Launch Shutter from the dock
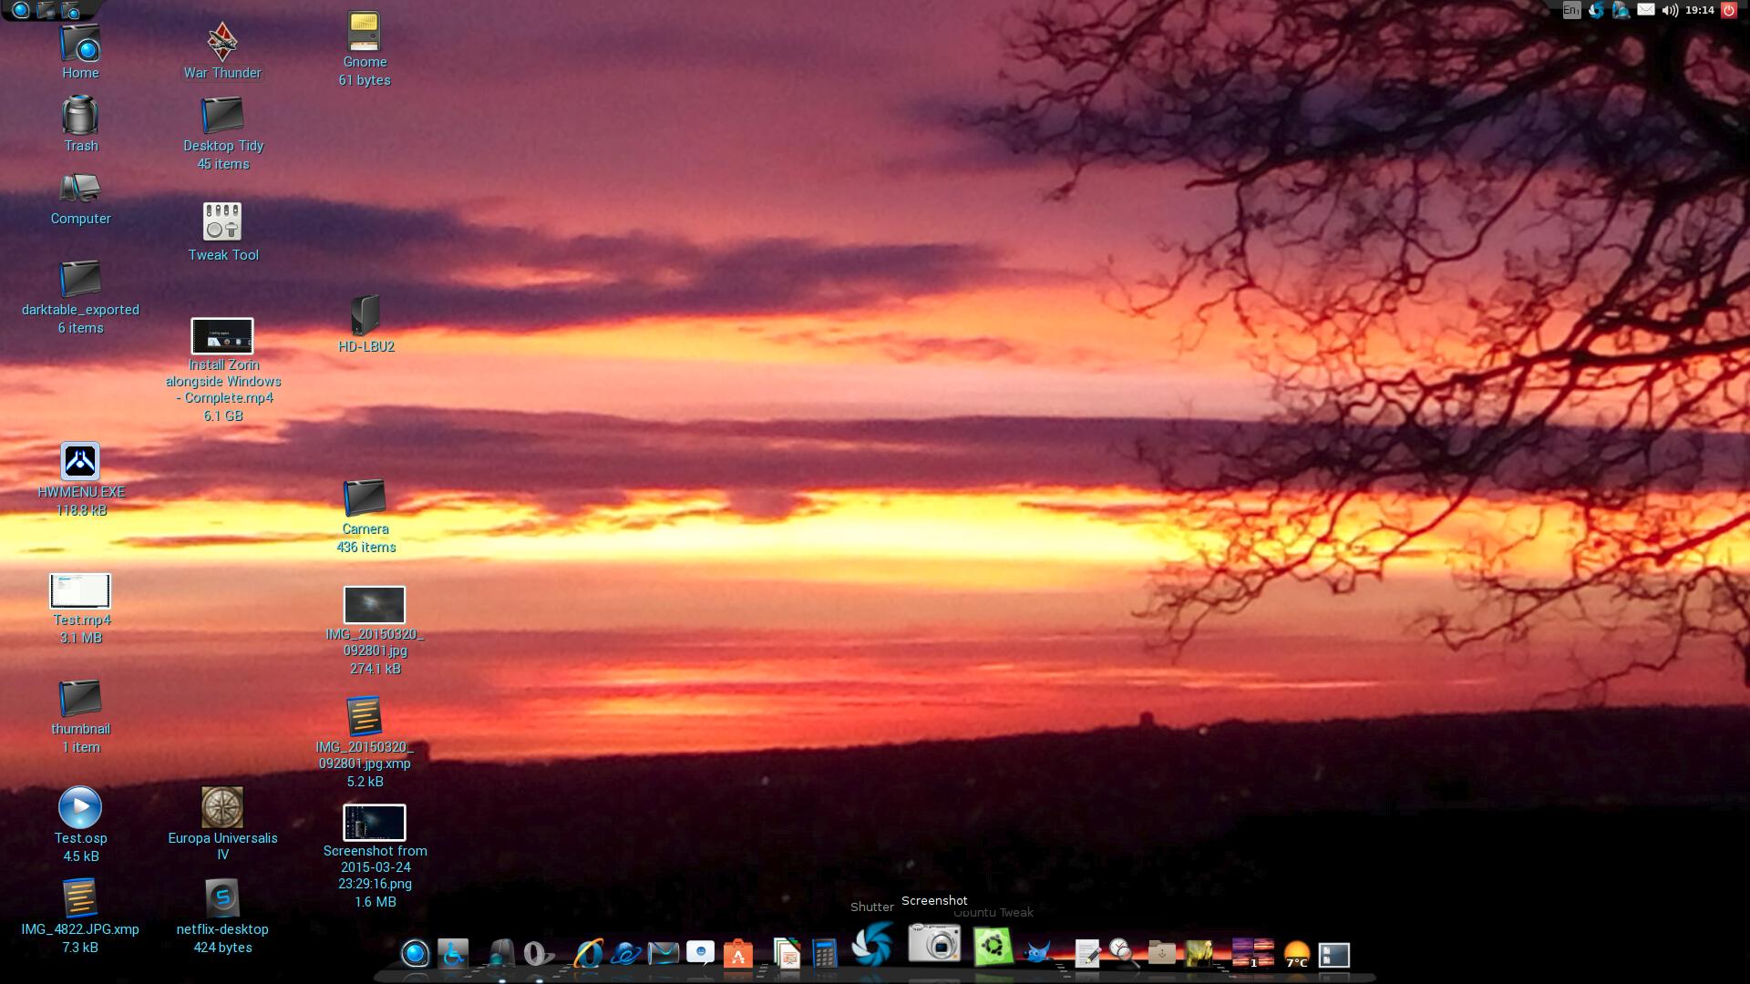1750x984 pixels. click(872, 944)
